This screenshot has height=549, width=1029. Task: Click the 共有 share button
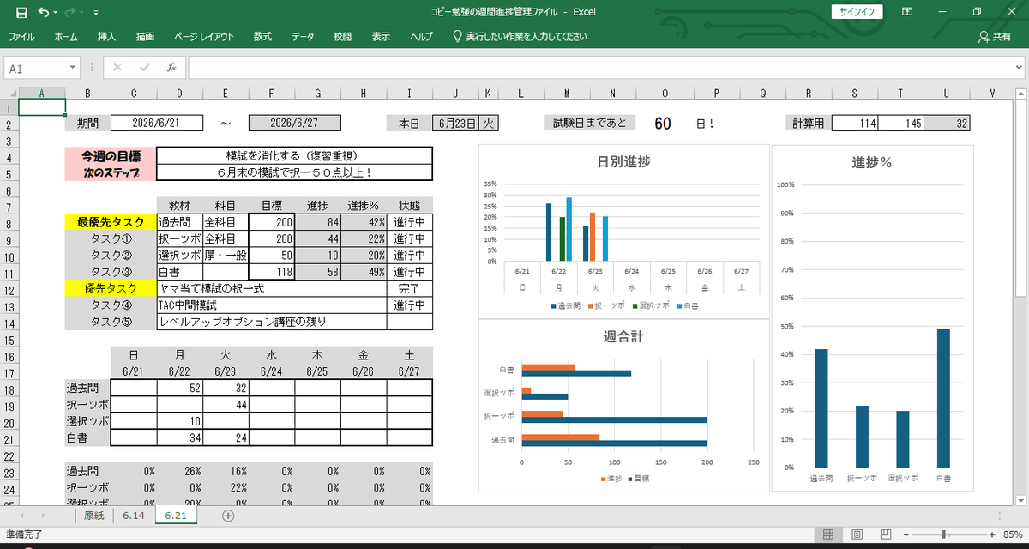click(995, 37)
